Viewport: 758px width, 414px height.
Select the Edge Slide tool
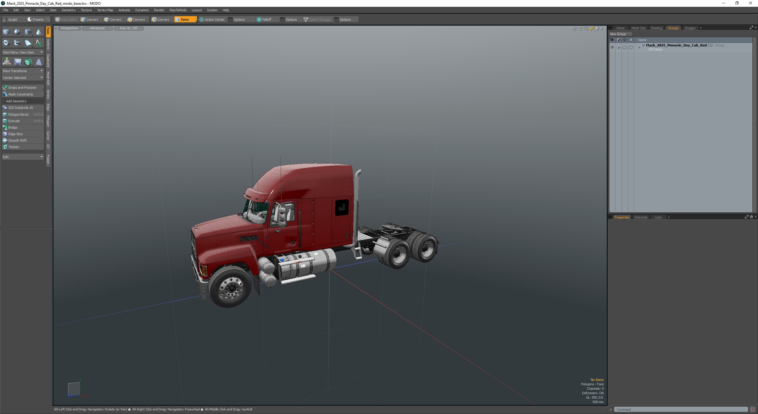15,134
